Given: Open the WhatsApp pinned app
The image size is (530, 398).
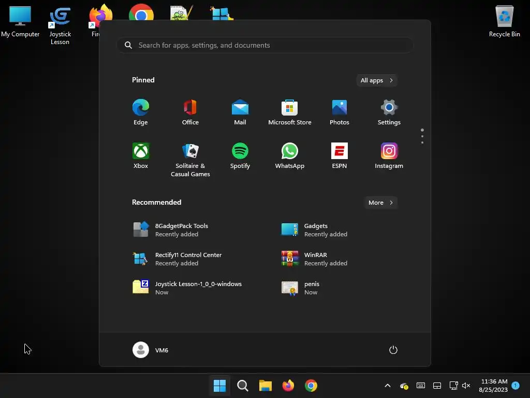Looking at the screenshot, I should tap(290, 155).
